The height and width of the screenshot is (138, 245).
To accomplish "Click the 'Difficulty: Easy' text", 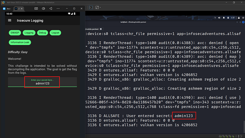I will [17, 52].
